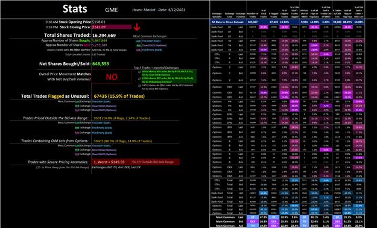Screen dimensions: 377x228
Task: Click the shares bought value "5,867,844"
Action: pyautogui.click(x=100, y=40)
